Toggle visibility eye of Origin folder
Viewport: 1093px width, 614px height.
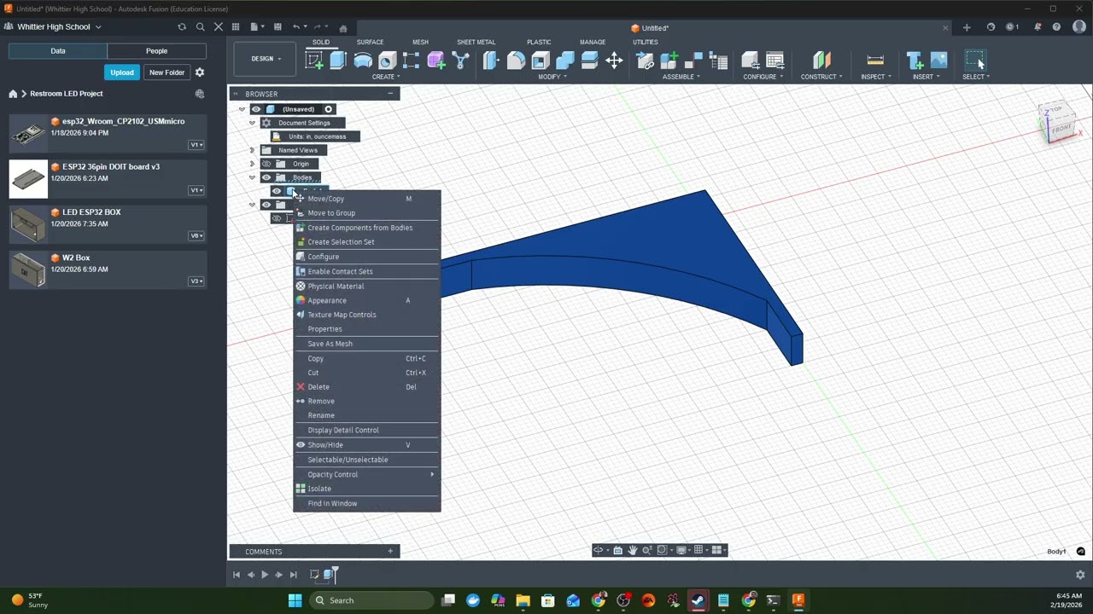tap(266, 164)
